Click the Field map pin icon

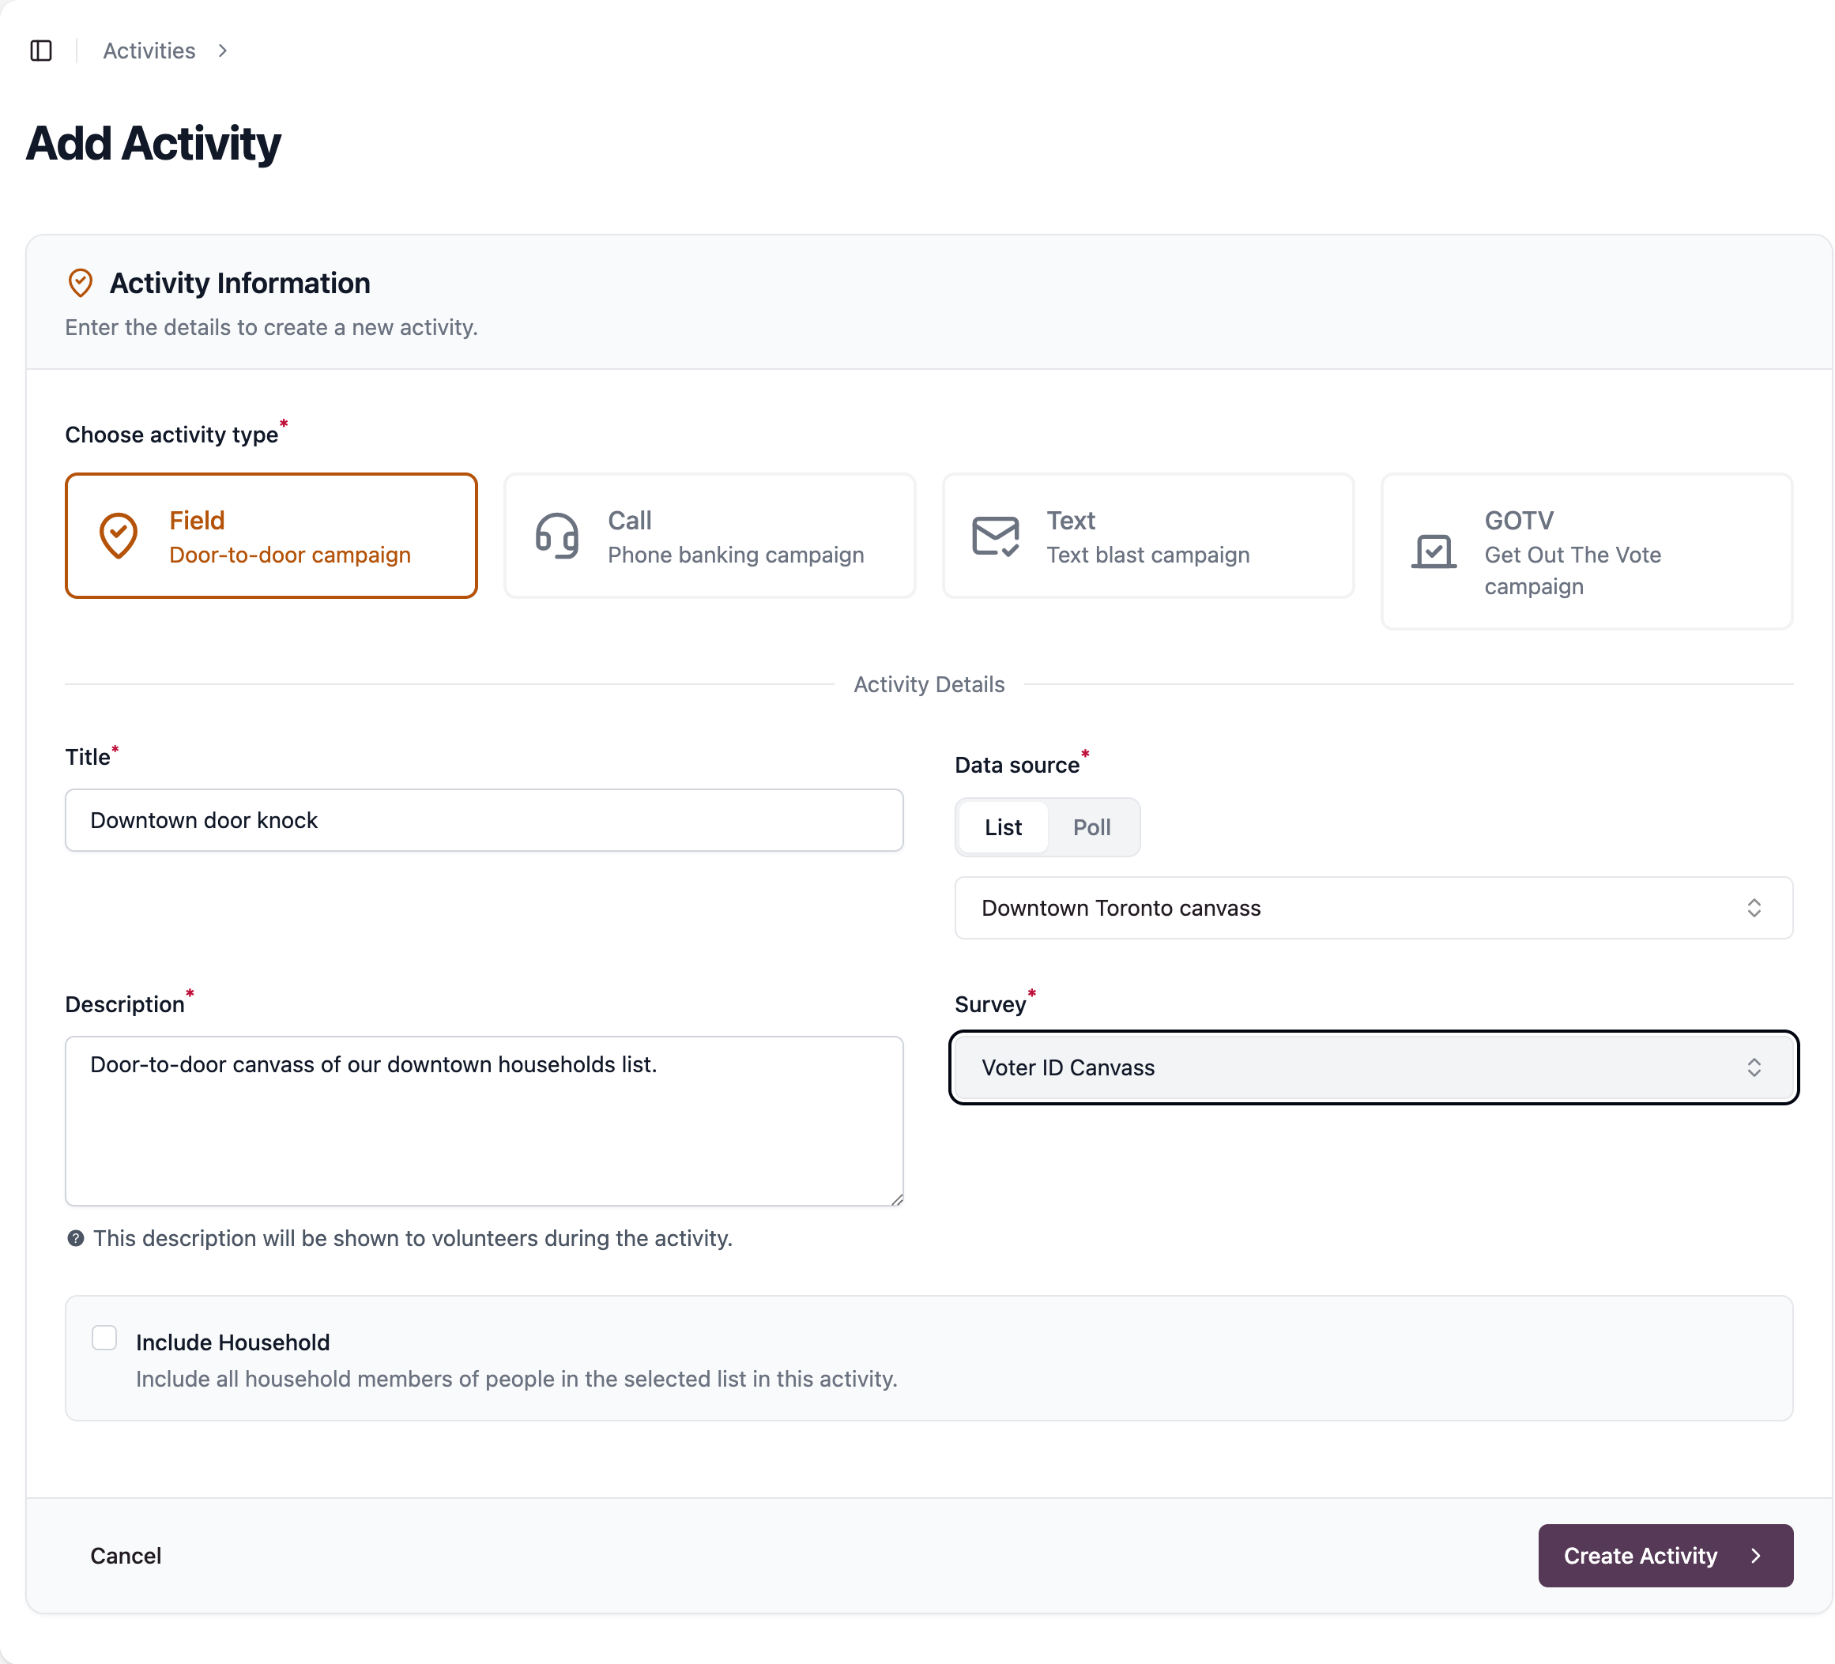(119, 535)
